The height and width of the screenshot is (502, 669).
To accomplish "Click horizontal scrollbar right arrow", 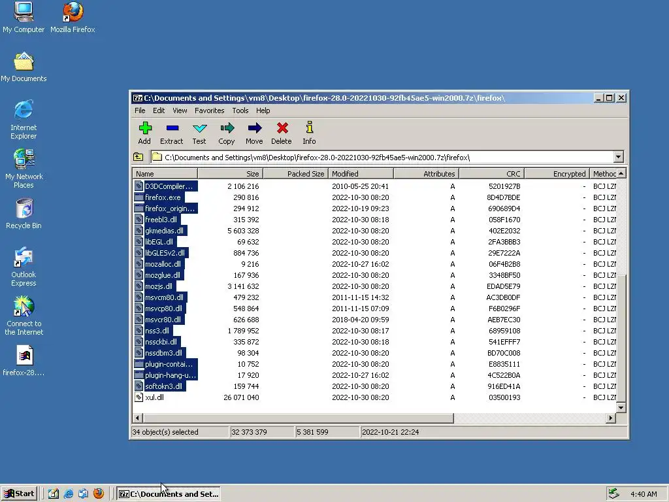I will 611,418.
